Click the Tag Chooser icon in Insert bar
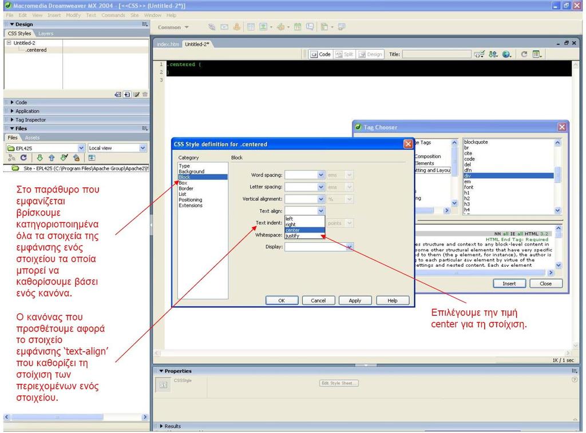586x433 pixels. click(342, 27)
